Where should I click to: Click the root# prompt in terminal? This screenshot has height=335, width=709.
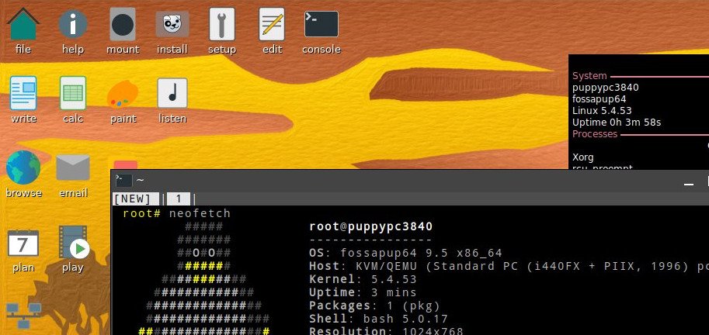click(141, 213)
